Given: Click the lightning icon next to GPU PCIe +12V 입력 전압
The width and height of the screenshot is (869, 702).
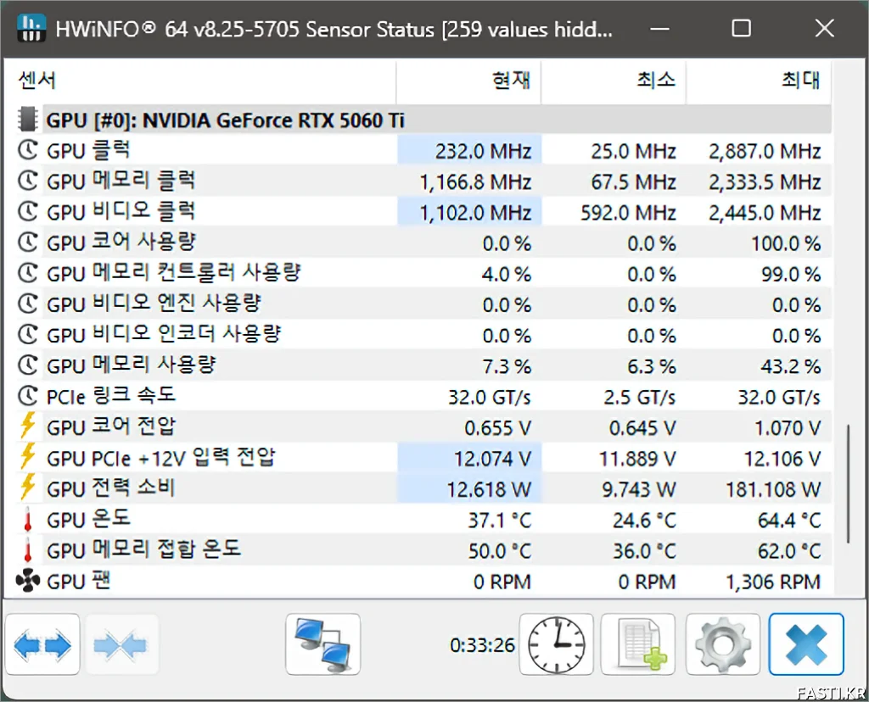Looking at the screenshot, I should 28,457.
